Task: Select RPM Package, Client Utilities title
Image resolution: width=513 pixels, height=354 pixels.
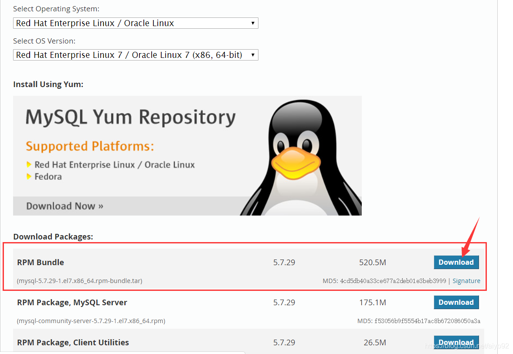Action: [x=73, y=343]
